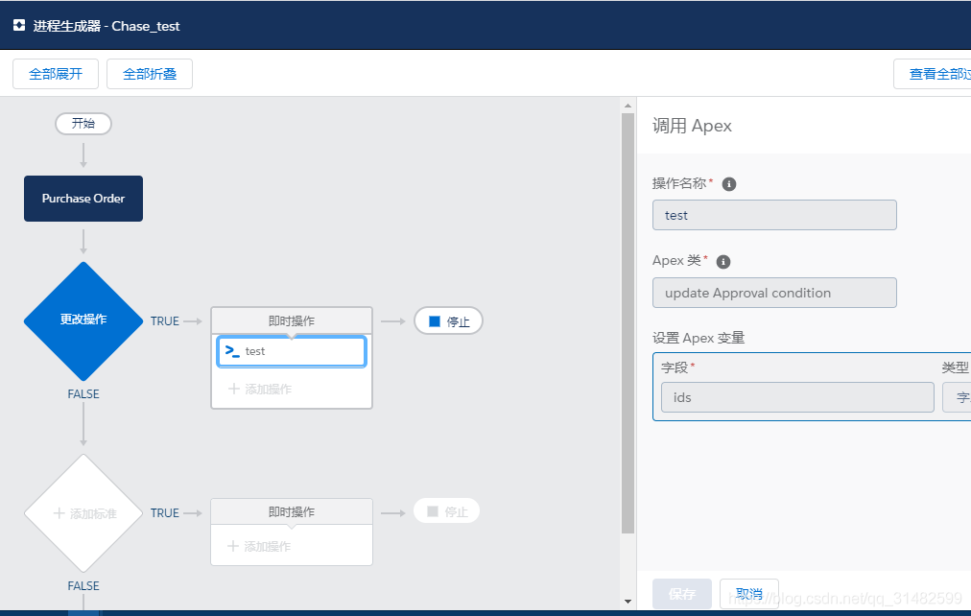
Task: Click the blue 停止 stop icon
Action: tap(435, 321)
